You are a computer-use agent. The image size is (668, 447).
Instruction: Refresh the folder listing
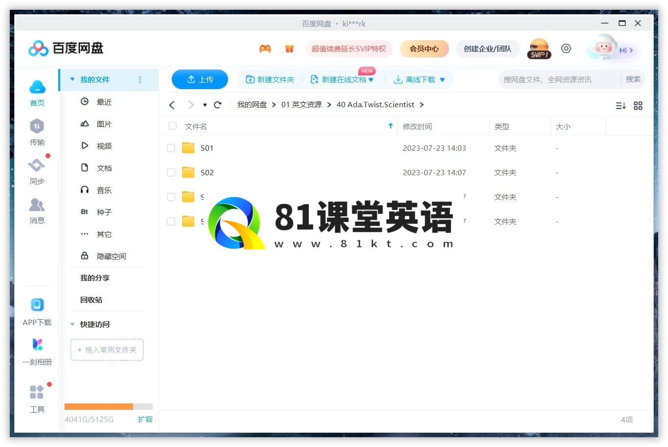(218, 105)
